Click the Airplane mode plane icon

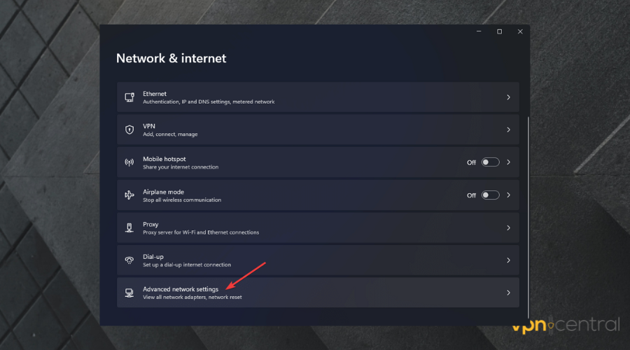[x=129, y=195]
